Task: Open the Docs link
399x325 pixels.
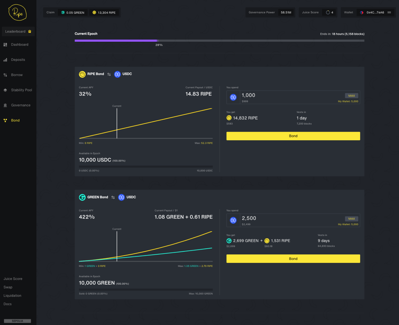Action: coord(8,304)
